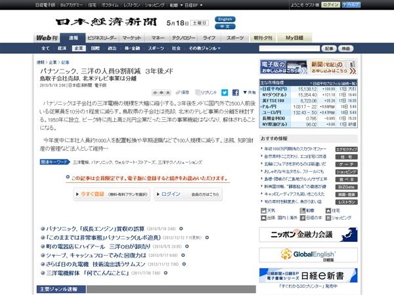
Task: Click the ヘルプ help question-mark button
Action: click(351, 5)
